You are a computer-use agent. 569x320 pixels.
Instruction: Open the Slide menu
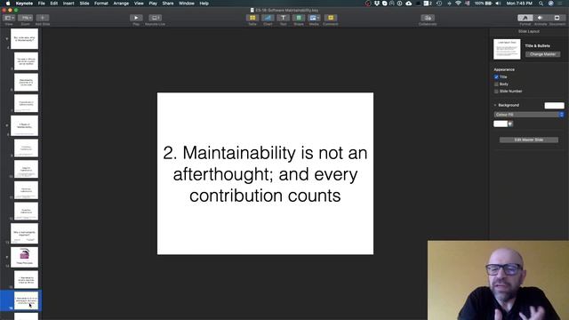click(84, 4)
